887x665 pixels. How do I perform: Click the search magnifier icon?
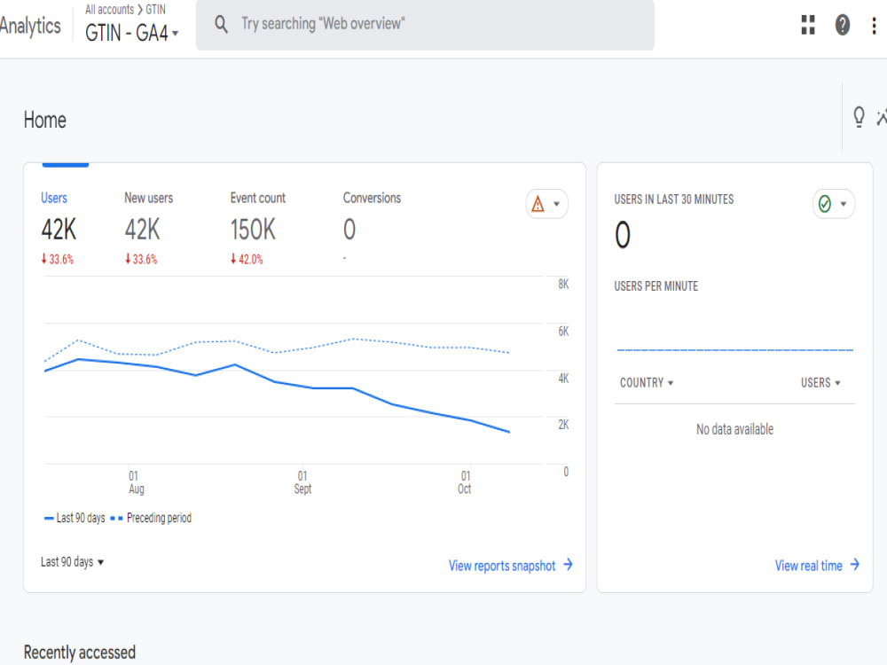221,24
